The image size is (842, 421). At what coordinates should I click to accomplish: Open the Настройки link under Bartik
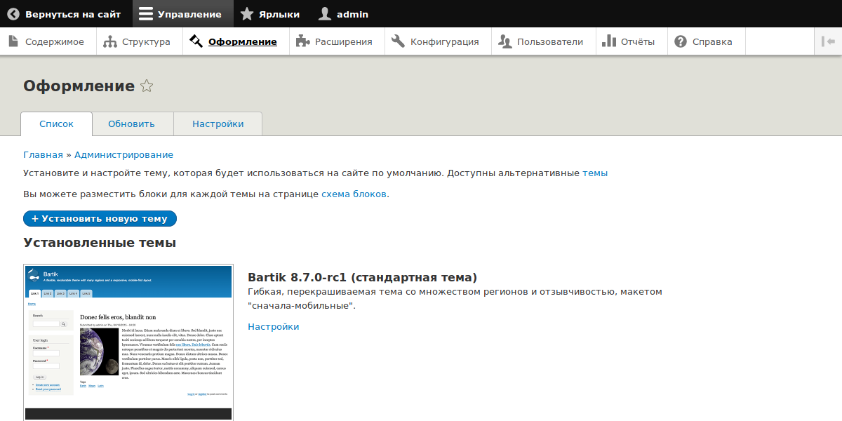(273, 326)
